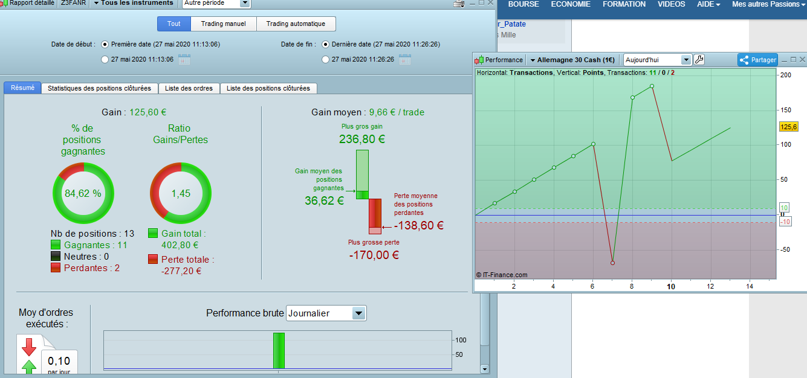Click the winning positions percentage donut chart
Screen dimensions: 807x378
click(x=83, y=193)
